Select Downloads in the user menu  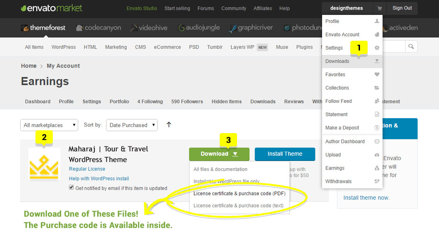tap(337, 61)
